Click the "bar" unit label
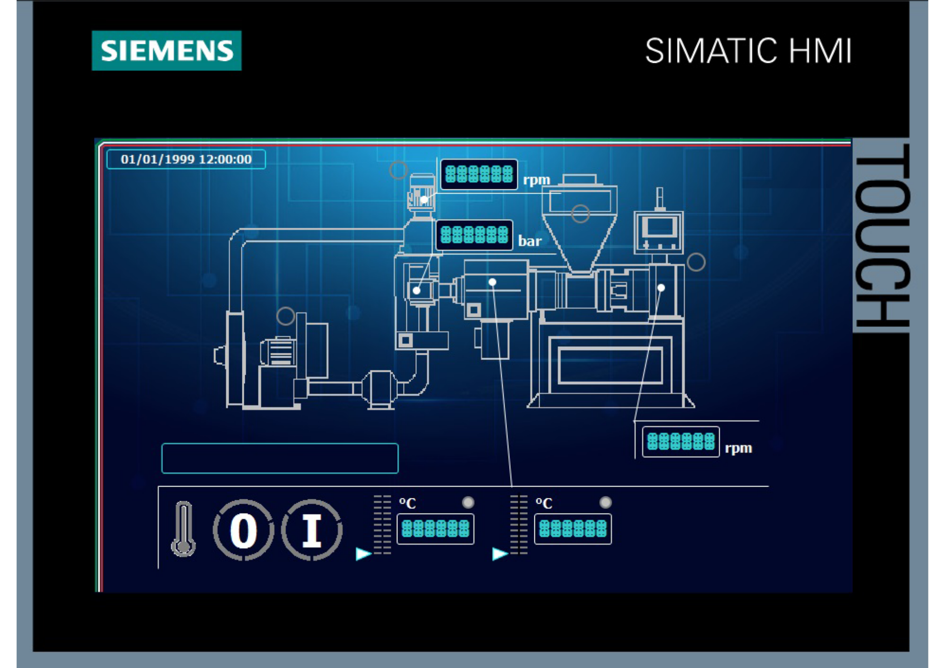 point(530,241)
